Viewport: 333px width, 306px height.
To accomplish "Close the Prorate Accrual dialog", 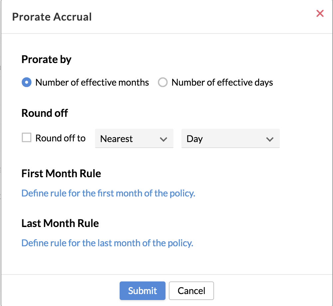I will pos(320,14).
